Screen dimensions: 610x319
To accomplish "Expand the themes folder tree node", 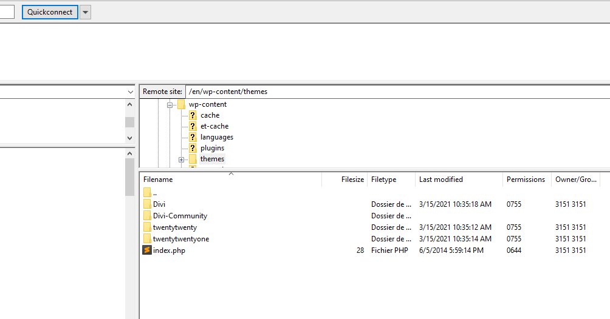I will click(x=181, y=159).
